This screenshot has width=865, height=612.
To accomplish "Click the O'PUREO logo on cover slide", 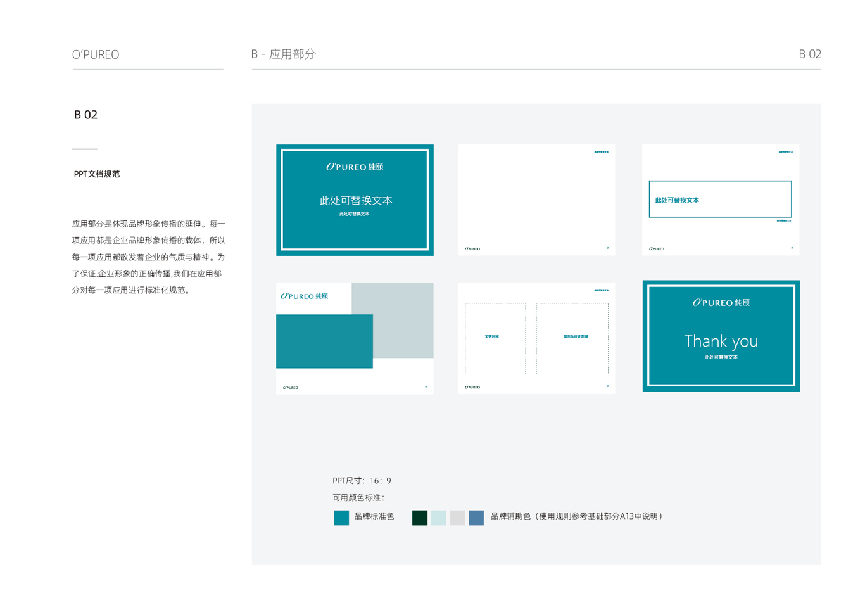I will pyautogui.click(x=355, y=167).
